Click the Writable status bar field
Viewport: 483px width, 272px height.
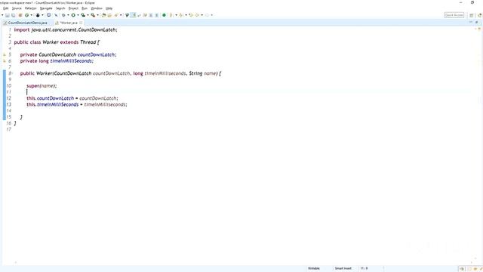click(314, 268)
